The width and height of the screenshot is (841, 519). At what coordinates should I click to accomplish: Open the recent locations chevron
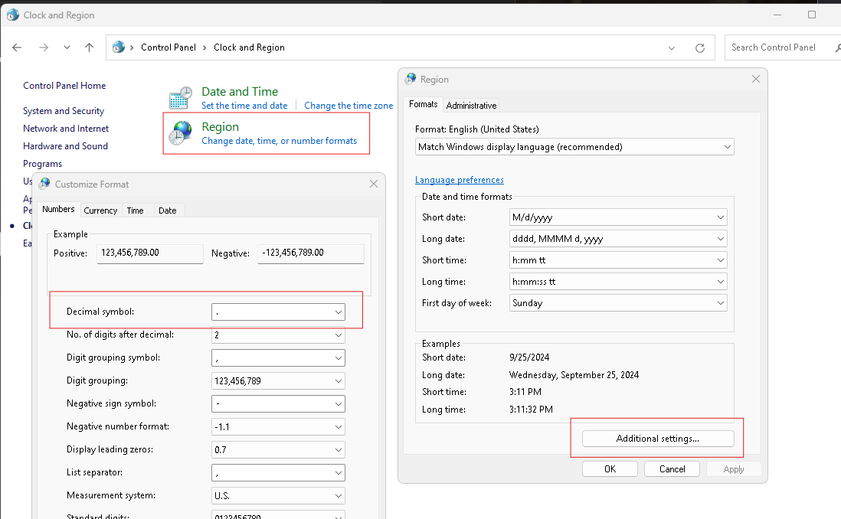[x=67, y=47]
